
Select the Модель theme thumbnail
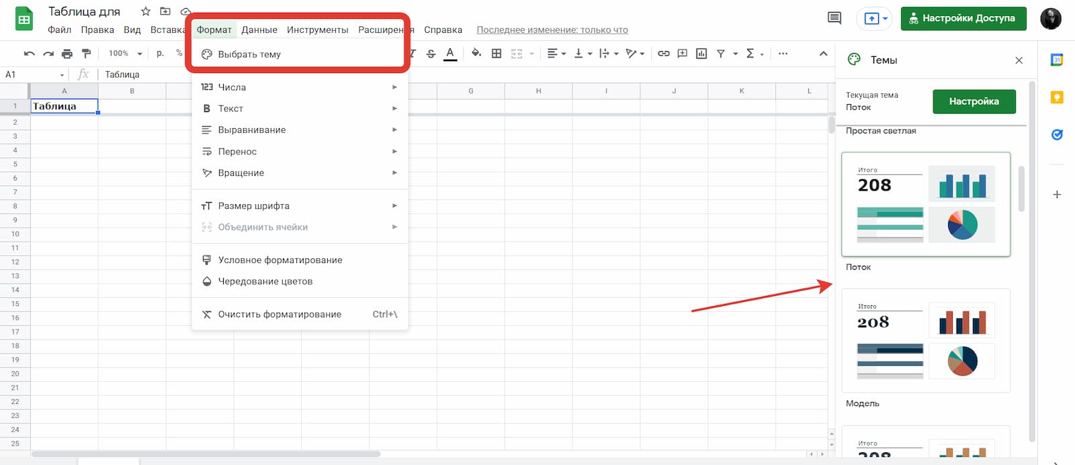[x=926, y=341]
